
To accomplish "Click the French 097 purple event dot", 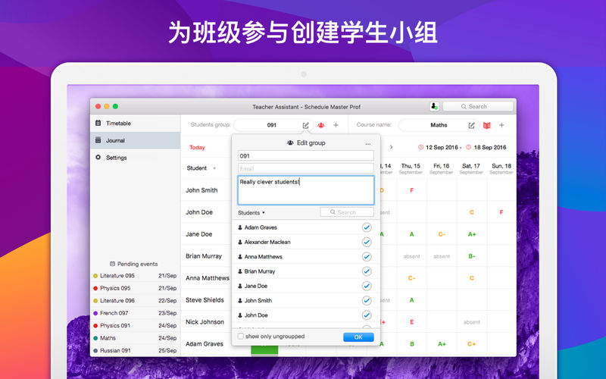I will click(x=95, y=313).
